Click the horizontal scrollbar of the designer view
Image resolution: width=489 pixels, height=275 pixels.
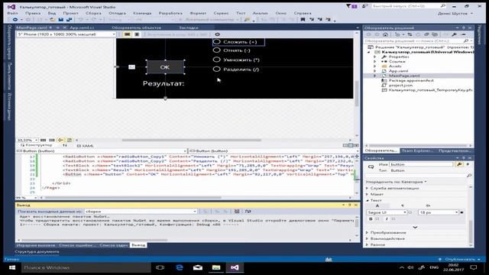[x=192, y=140]
